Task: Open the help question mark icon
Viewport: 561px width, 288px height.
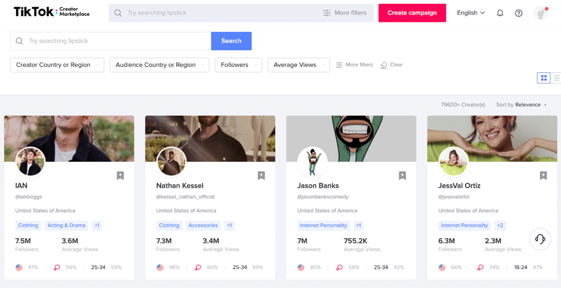Action: pos(518,13)
